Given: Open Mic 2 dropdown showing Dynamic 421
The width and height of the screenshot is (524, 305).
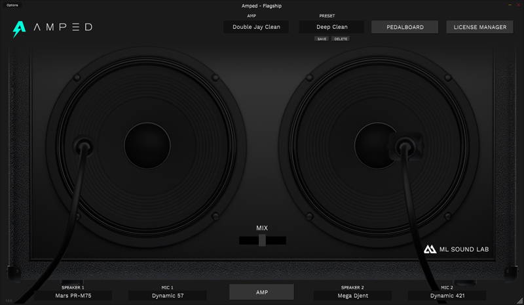Looking at the screenshot, I should click(x=447, y=296).
